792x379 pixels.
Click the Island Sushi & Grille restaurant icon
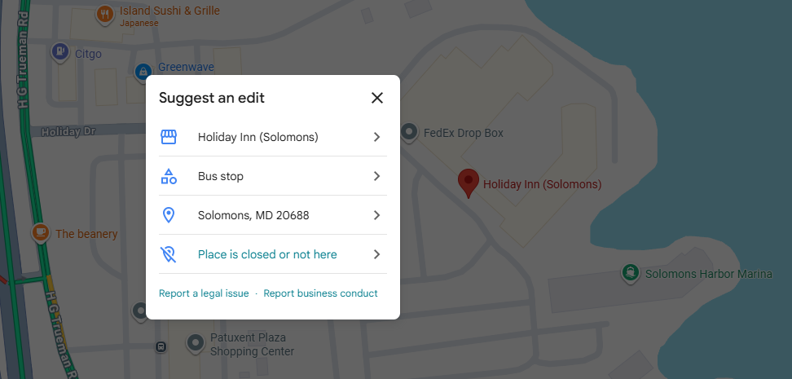pyautogui.click(x=104, y=14)
